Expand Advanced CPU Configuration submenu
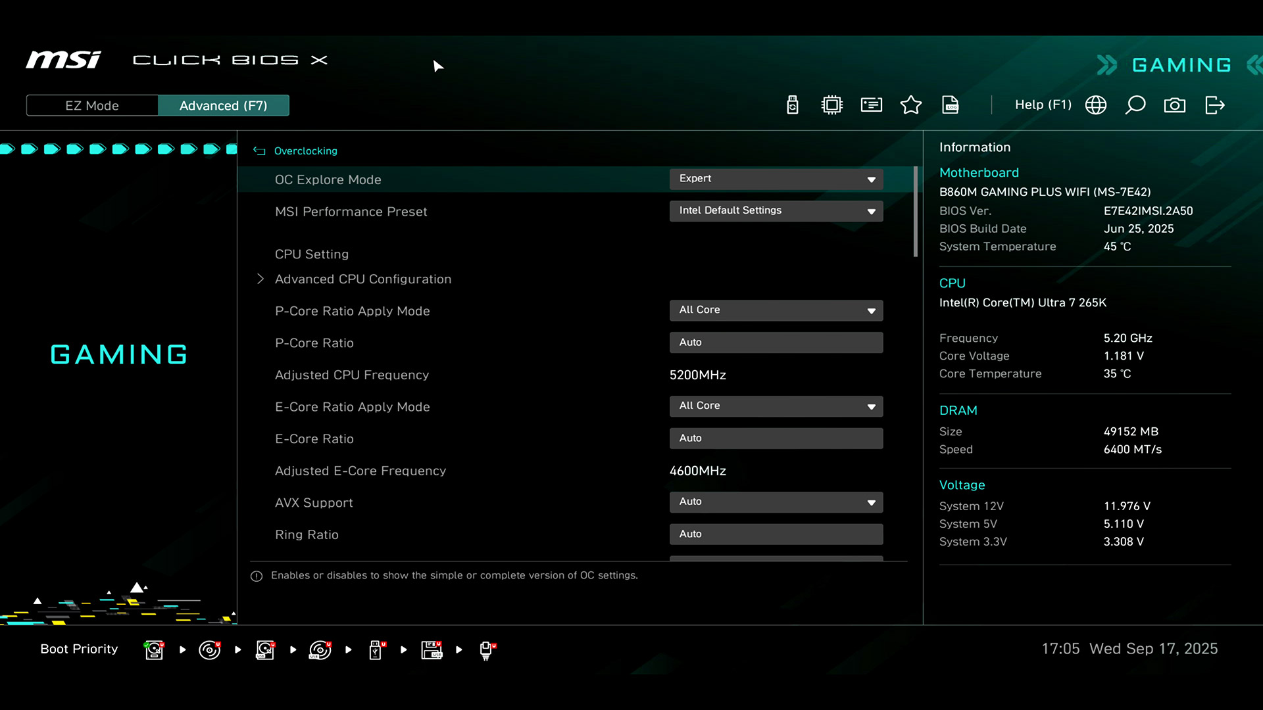1263x710 pixels. coord(362,279)
